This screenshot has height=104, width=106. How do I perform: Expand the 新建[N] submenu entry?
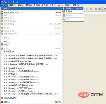(31, 9)
